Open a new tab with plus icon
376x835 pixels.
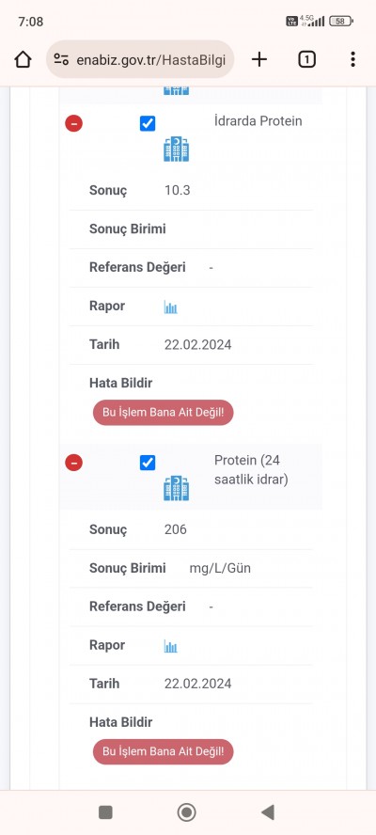[x=258, y=59]
